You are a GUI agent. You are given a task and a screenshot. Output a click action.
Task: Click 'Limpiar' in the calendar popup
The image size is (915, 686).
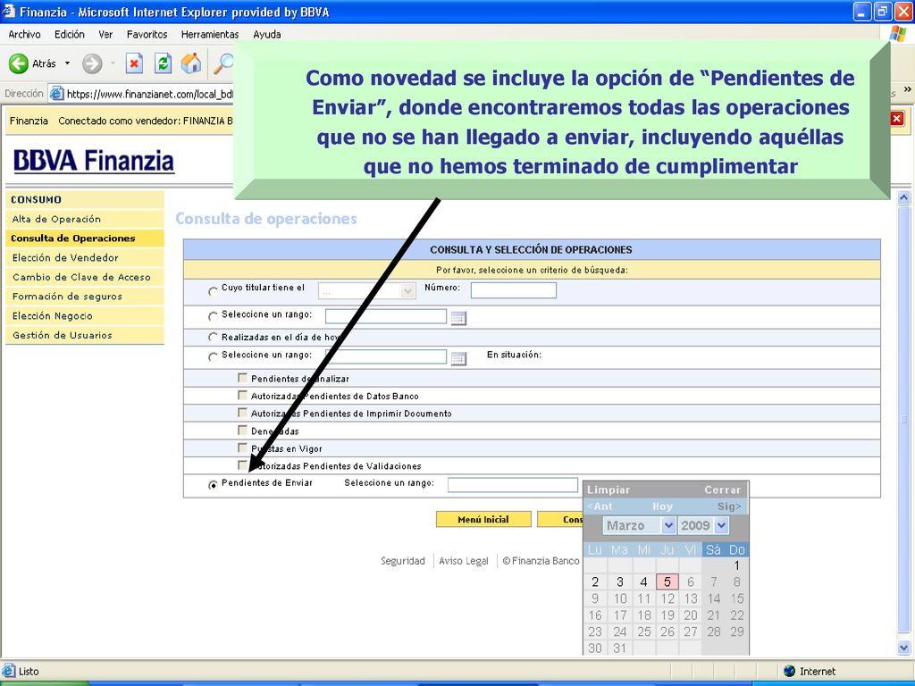[608, 490]
